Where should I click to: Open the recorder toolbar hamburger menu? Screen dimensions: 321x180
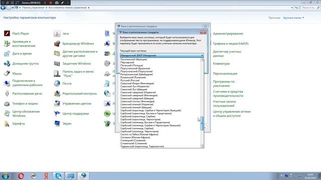click(3, 2)
